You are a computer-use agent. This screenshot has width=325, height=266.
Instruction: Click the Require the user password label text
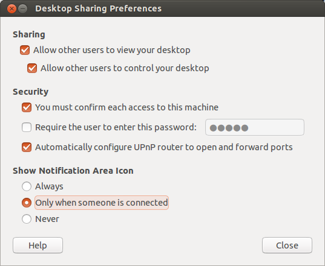click(x=116, y=127)
